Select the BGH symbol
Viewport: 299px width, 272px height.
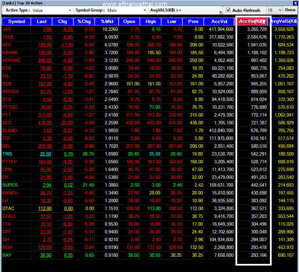pos(7,248)
